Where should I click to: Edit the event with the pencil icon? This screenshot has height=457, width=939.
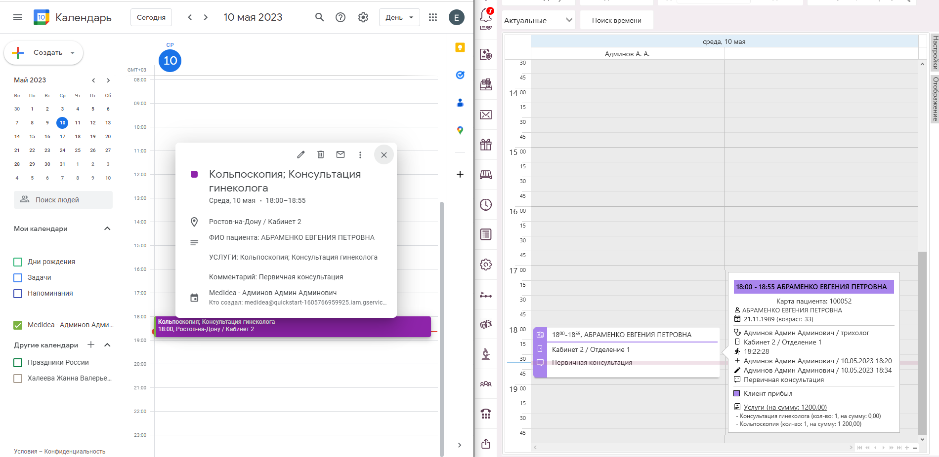301,154
